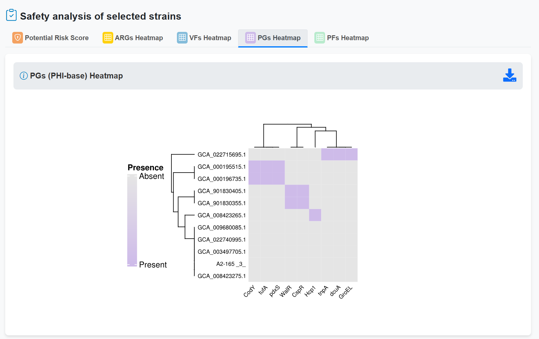
Task: Open the PFs Heatmap tab
Action: 348,38
